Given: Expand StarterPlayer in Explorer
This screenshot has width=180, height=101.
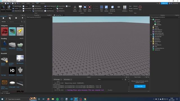Looking at the screenshot, I should [x=151, y=42].
